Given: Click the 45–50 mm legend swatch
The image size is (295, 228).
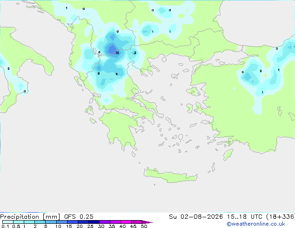Looking at the screenshot, I should pos(137,222).
